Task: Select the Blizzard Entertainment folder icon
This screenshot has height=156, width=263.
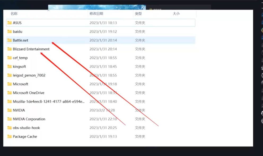Action: pos(10,49)
